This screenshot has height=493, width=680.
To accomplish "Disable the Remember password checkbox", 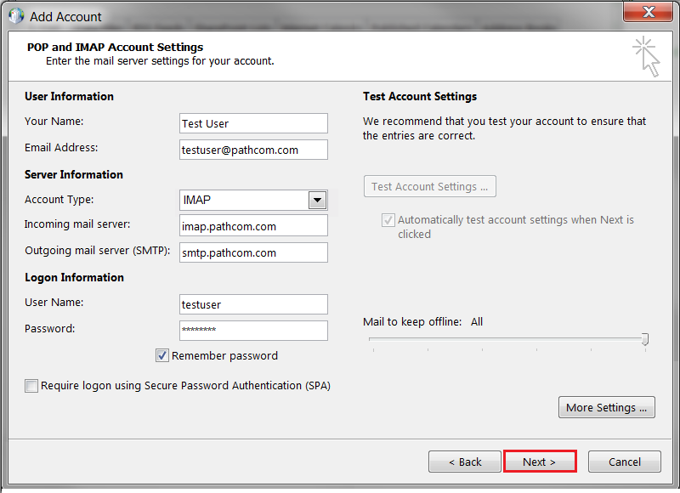I will coord(161,355).
